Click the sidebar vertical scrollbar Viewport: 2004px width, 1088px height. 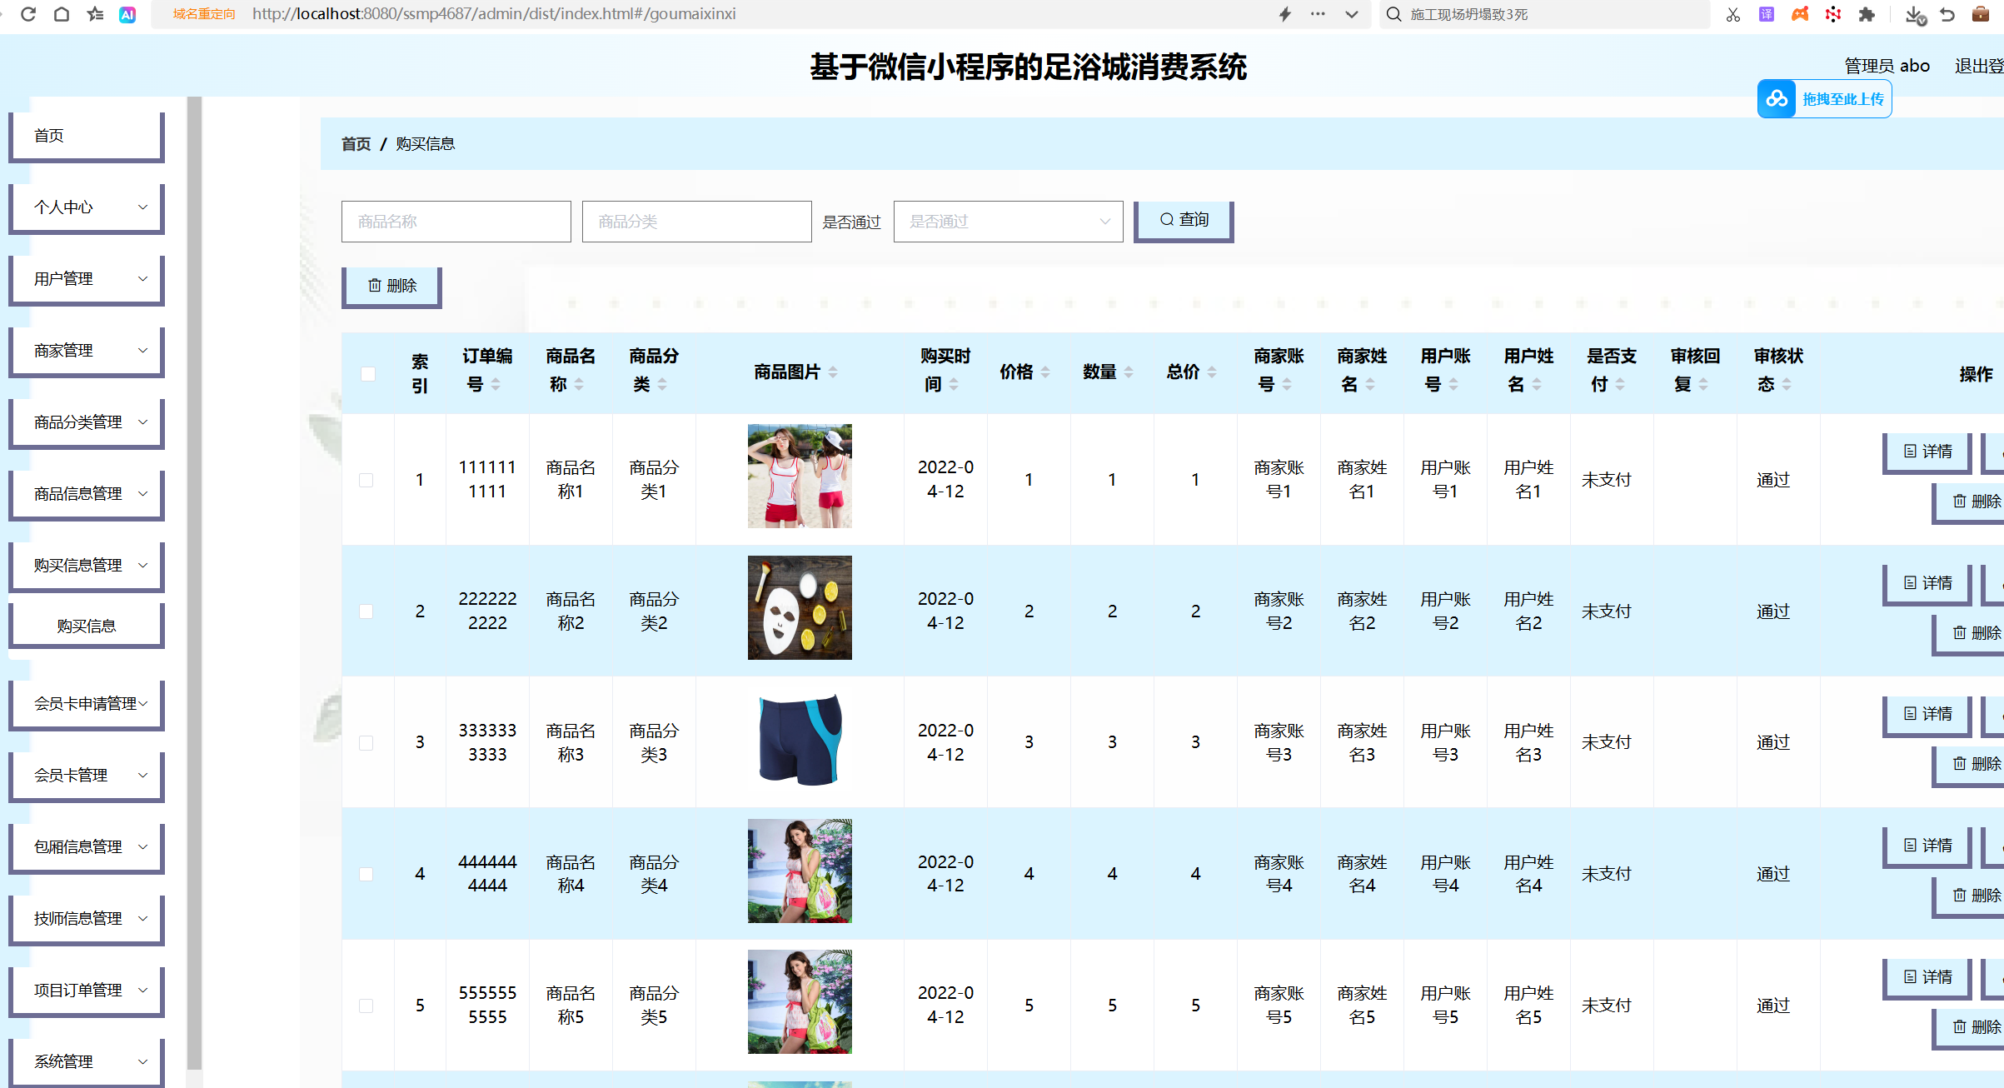[194, 583]
